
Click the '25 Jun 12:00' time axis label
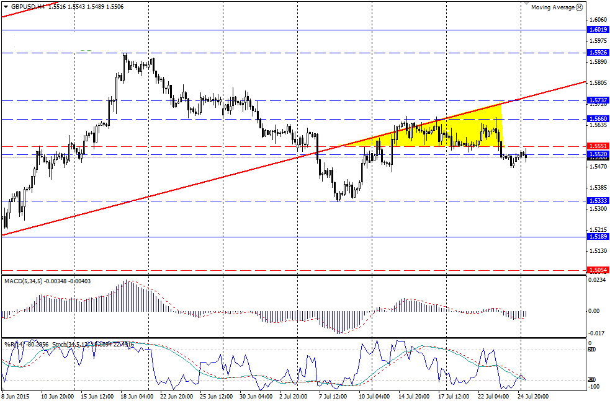[217, 397]
